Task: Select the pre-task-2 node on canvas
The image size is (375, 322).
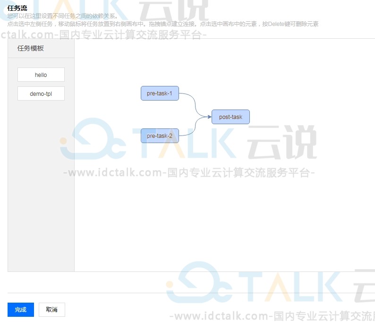Action: [160, 136]
